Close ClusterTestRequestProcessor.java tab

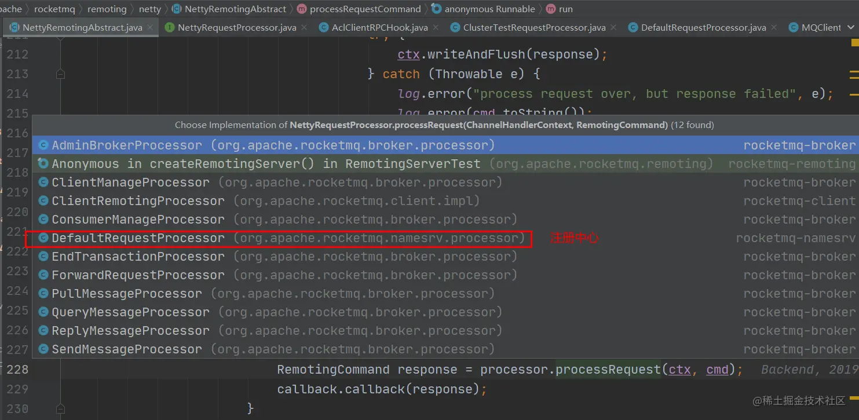click(613, 27)
